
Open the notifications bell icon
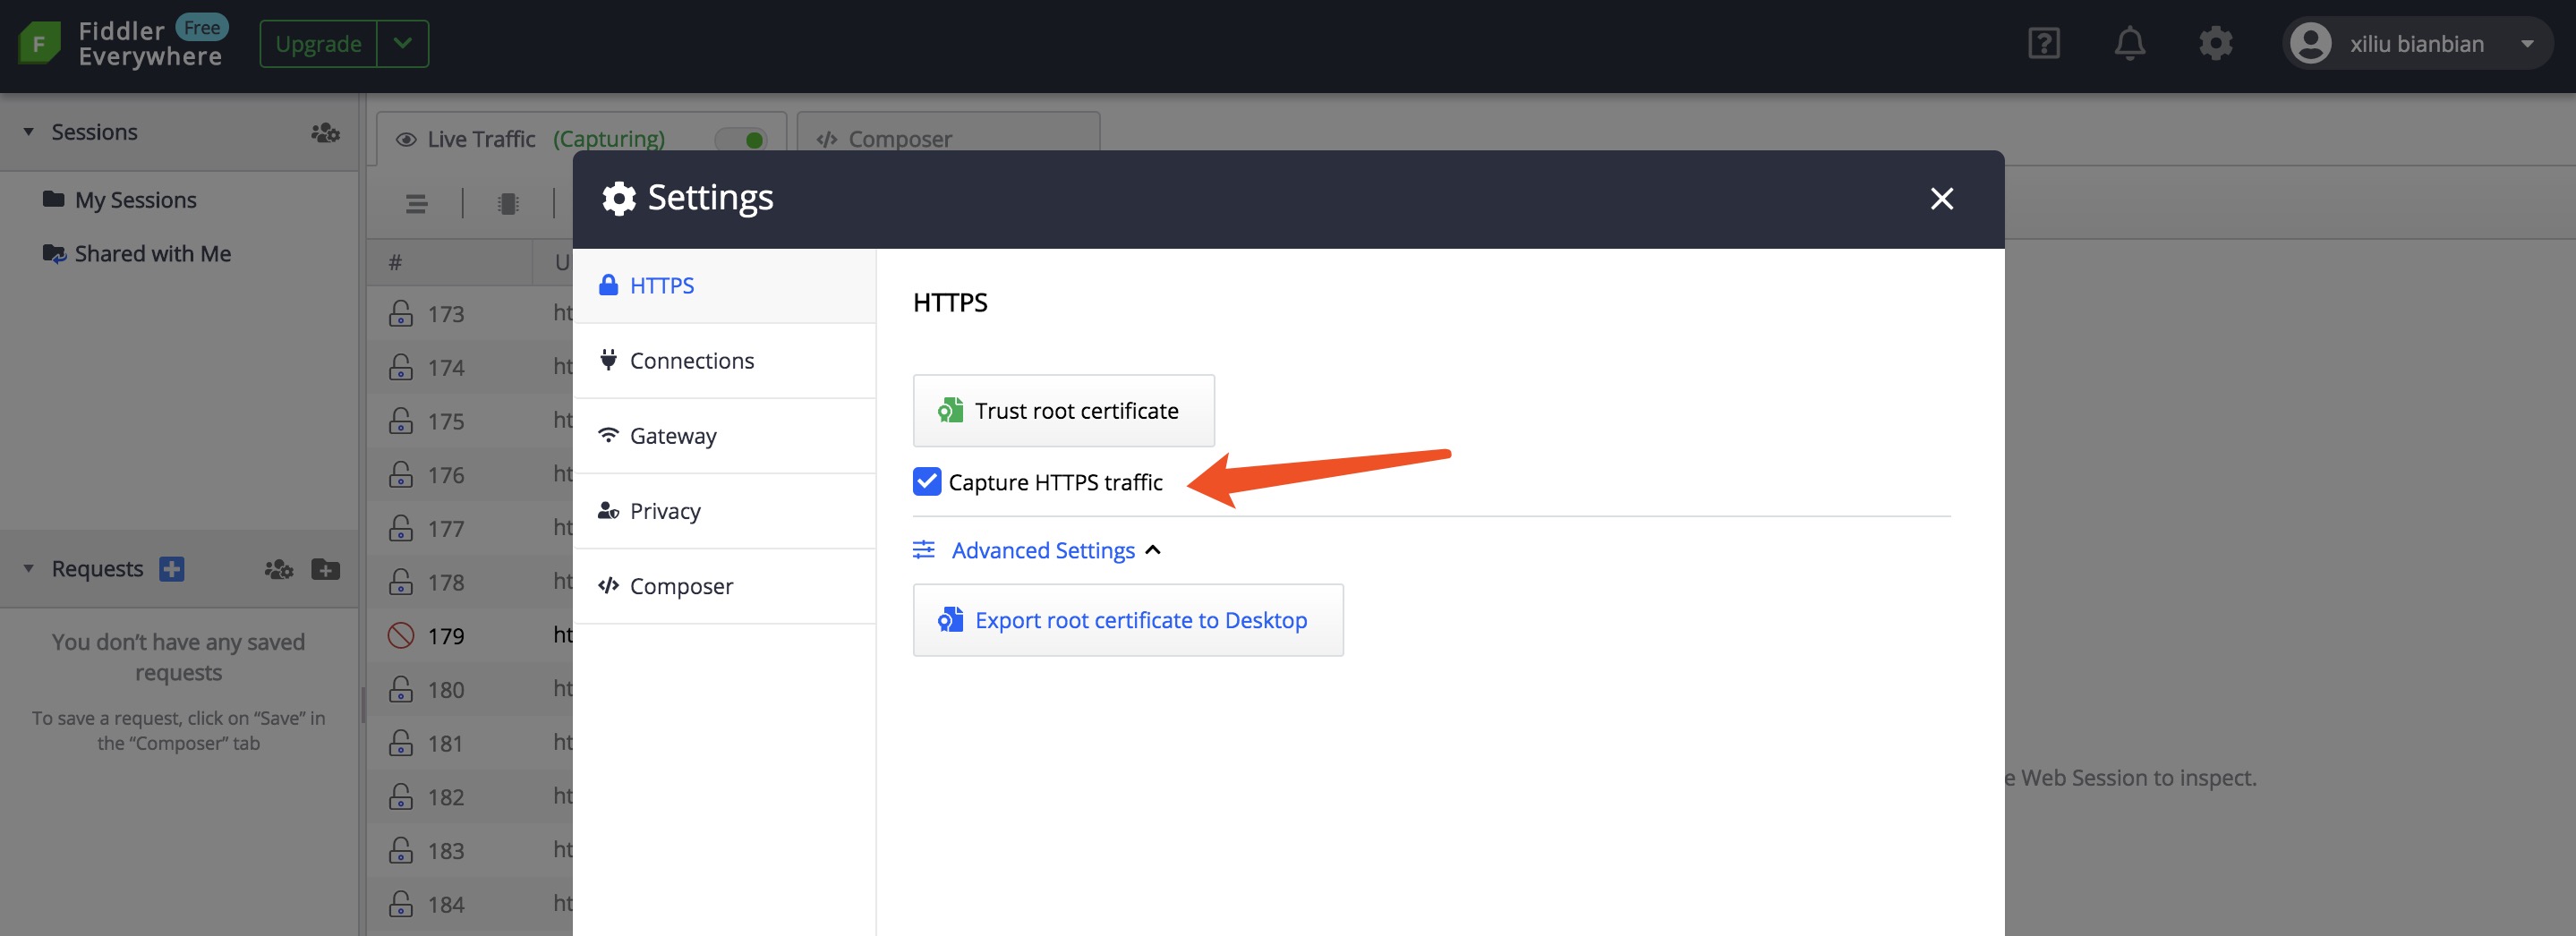point(2129,43)
